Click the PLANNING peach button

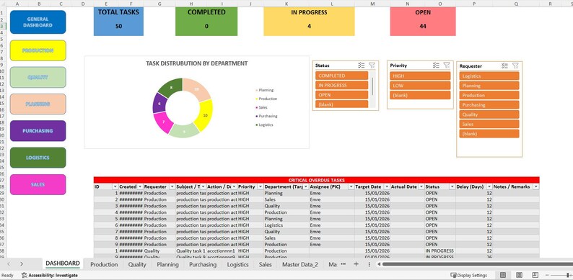pyautogui.click(x=38, y=104)
